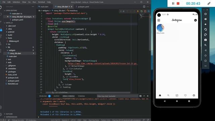Maximize the bottom panel chevron
215x121 pixels.
pyautogui.click(x=144, y=96)
